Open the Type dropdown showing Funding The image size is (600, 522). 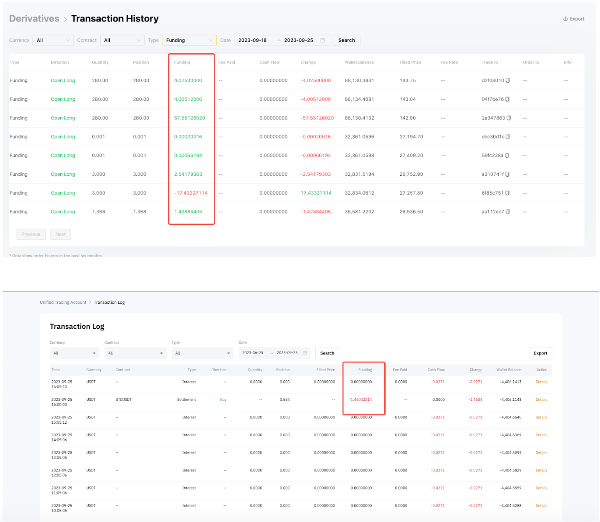189,40
